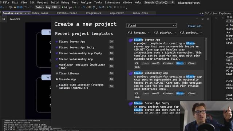233x131 pixels.
Task: Open the document tabs overflow dropdown
Action: point(200,13)
